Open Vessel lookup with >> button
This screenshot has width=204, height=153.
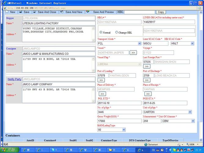click(x=133, y=53)
